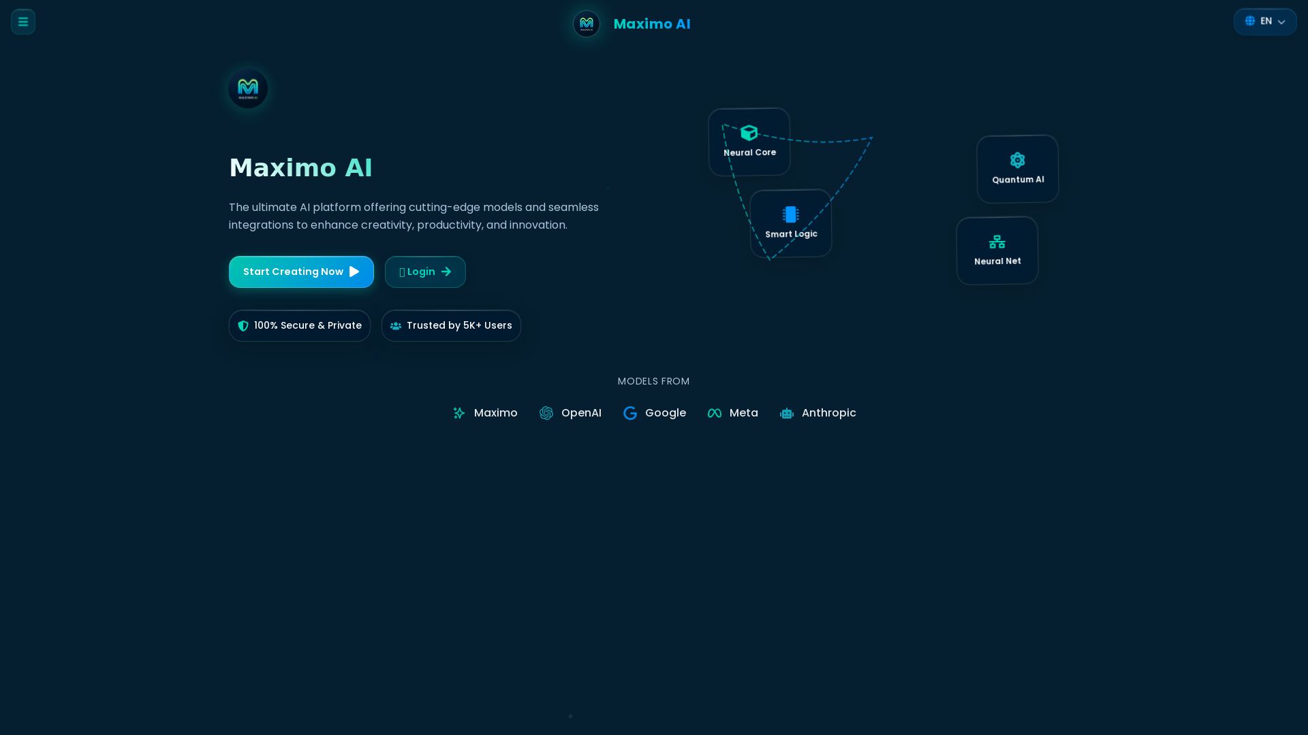Click the Smart Logic chip icon
The image size is (1308, 735).
click(x=791, y=214)
